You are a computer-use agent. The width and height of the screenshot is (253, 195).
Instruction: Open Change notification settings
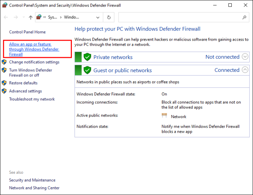(34, 62)
